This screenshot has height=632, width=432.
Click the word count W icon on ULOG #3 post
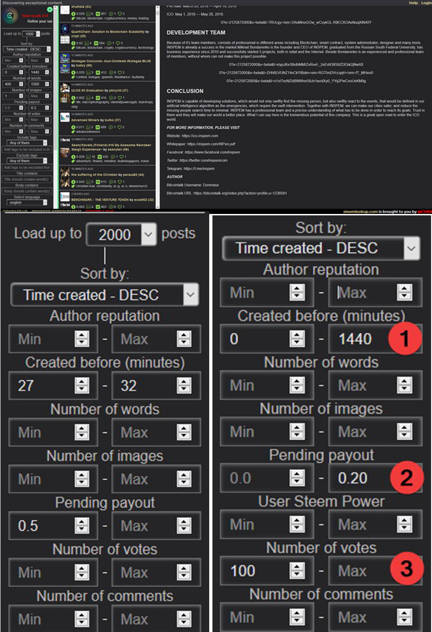click(x=98, y=98)
